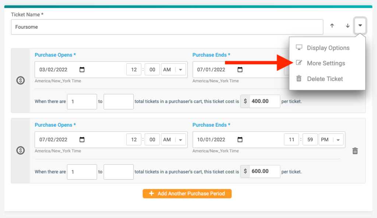This screenshot has width=377, height=218.
Task: Move Foursome ticket down with arrow
Action: [x=348, y=25]
